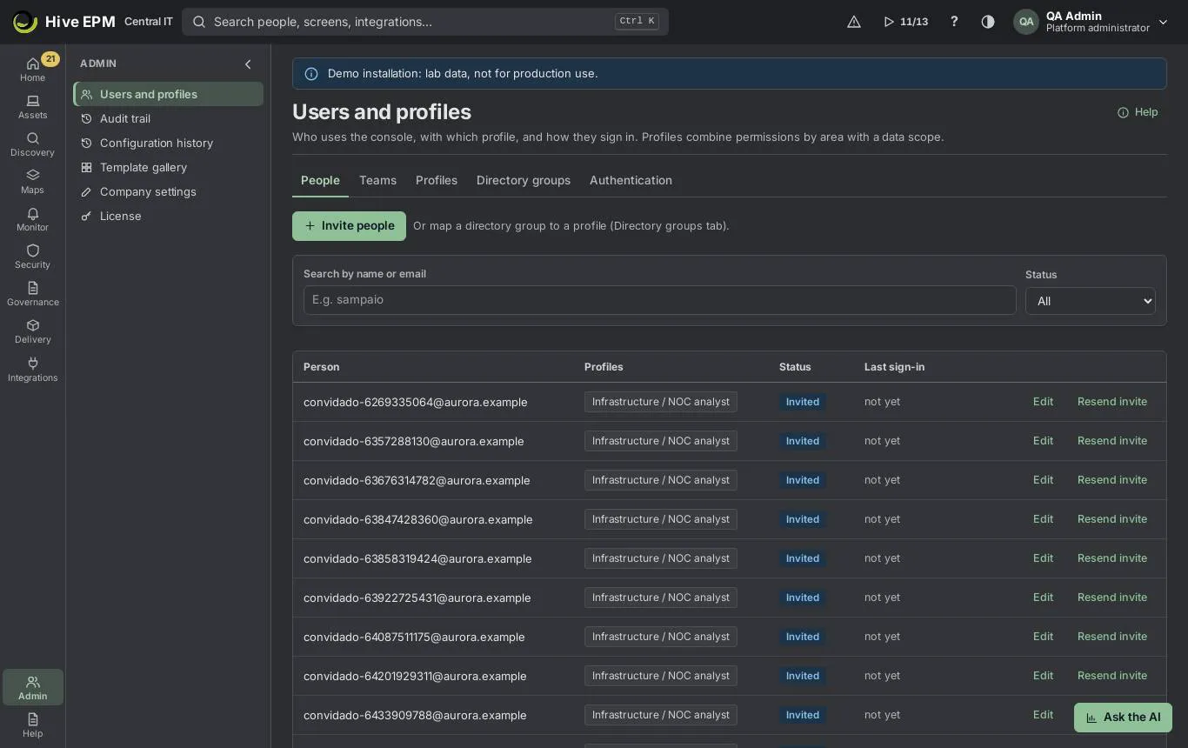Open the Monitor bell section

[x=32, y=219]
